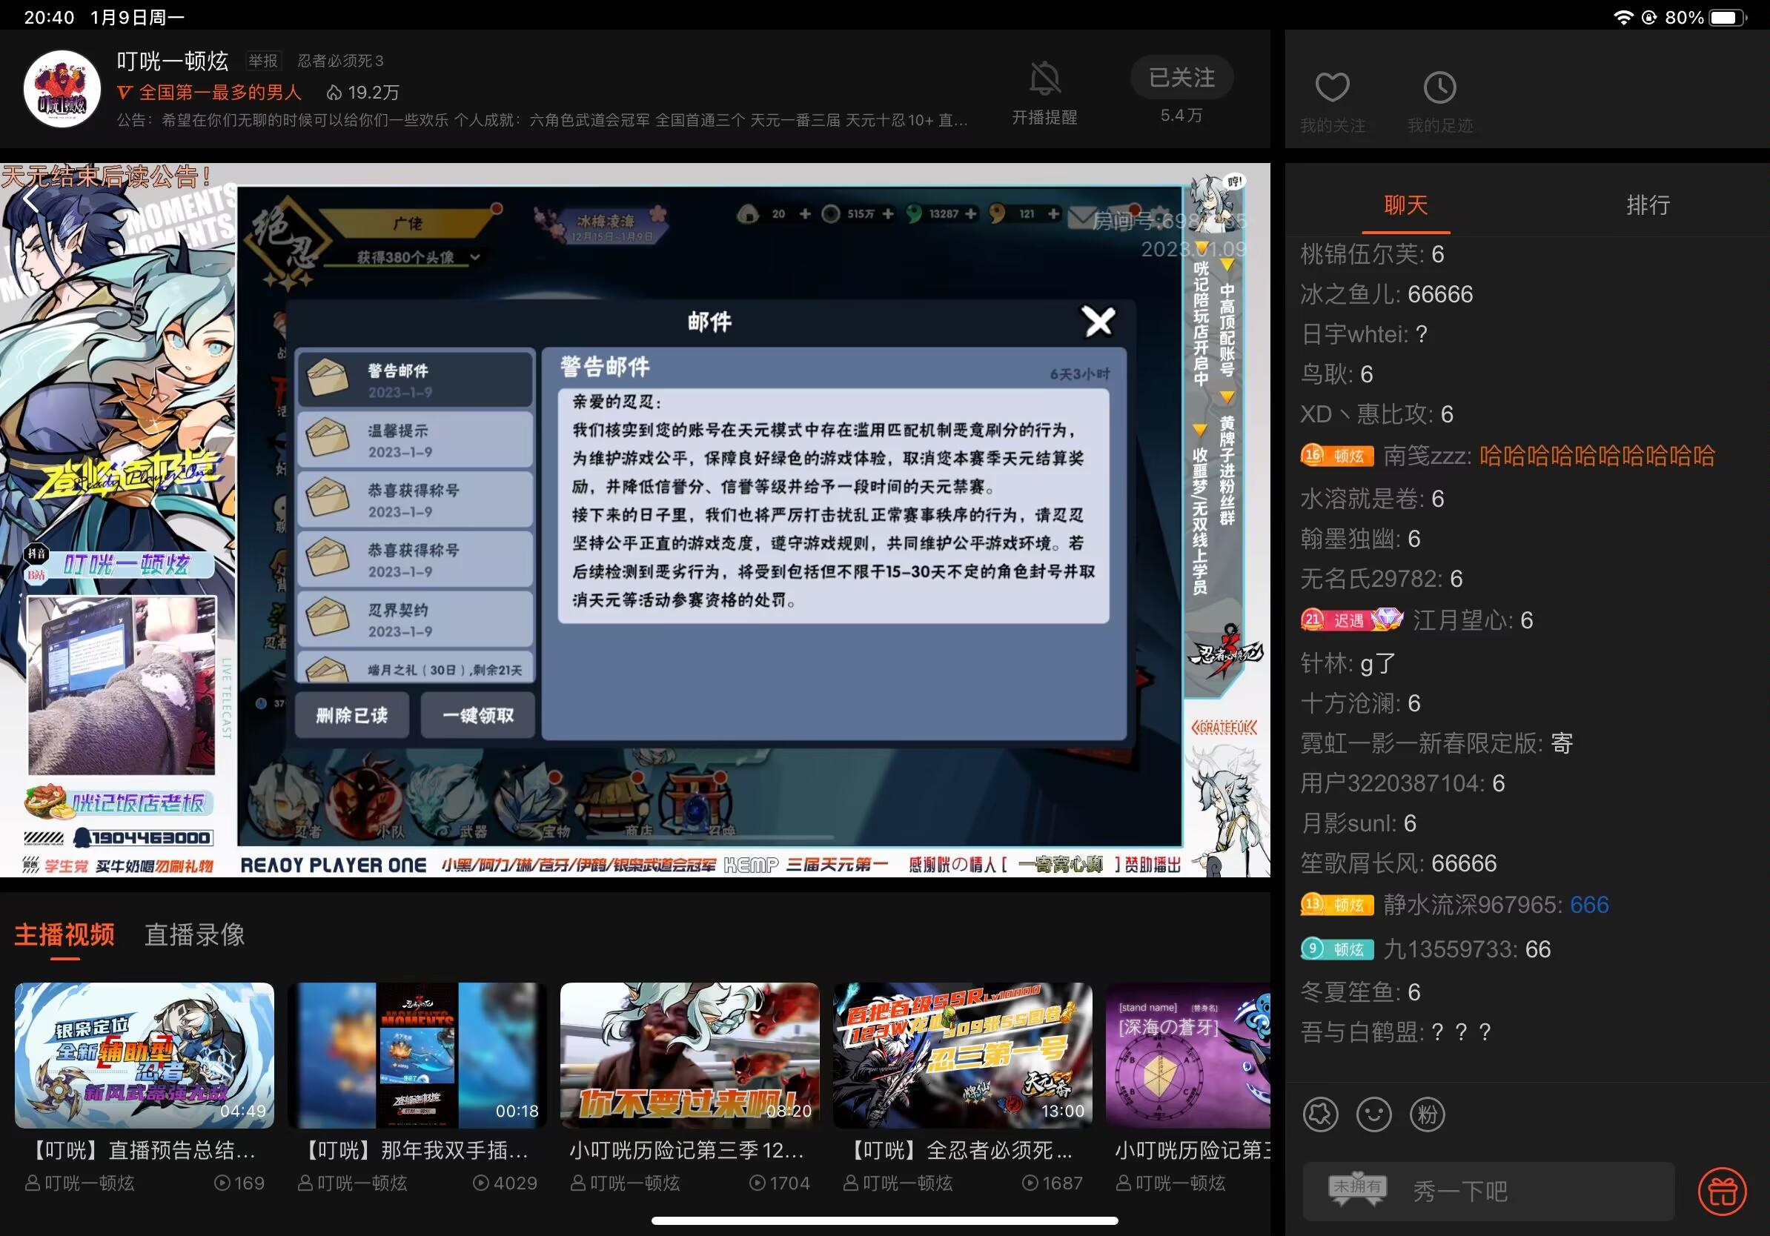The height and width of the screenshot is (1236, 1770).
Task: Tap the Wi-Fi icon in status bar
Action: click(1622, 17)
